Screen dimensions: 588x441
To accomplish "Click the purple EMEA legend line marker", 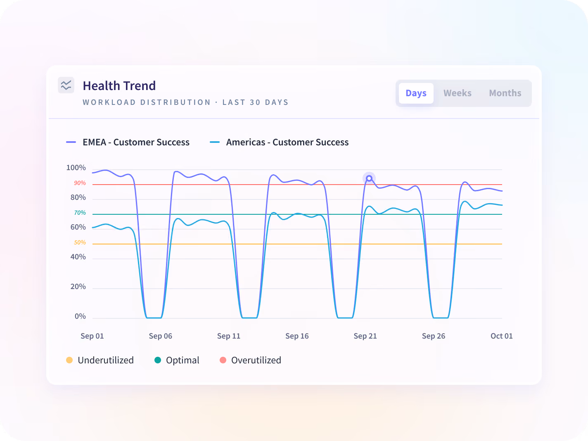I will tap(71, 142).
